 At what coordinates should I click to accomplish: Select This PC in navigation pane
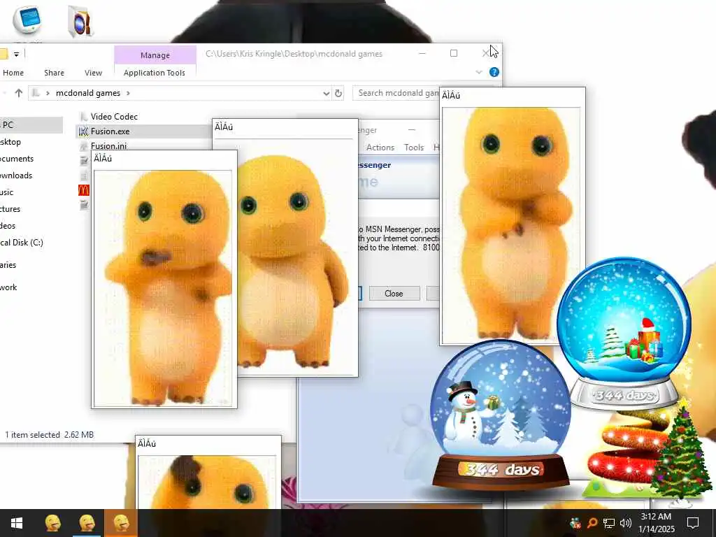click(31, 124)
